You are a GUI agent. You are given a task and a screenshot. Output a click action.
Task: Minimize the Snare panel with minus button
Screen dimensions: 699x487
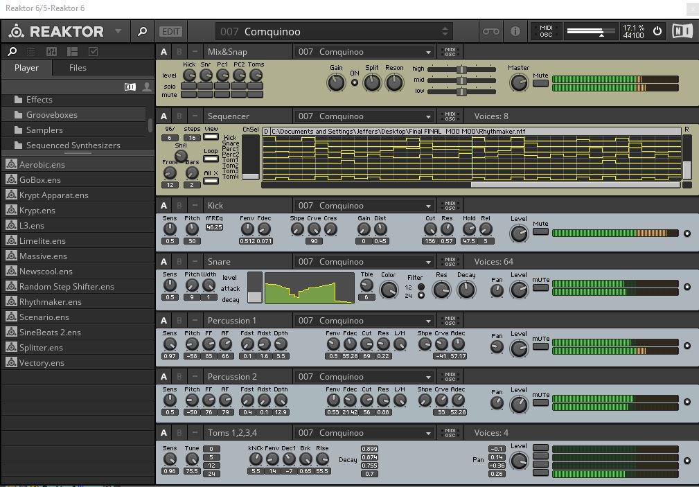[195, 262]
